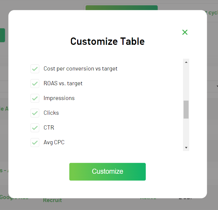
Task: Open the dimmed 'Recruit' link behind the dialog
Action: [52, 200]
